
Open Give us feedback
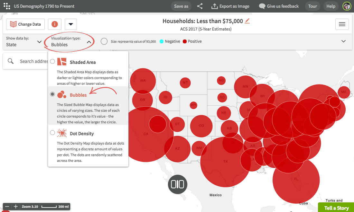pos(279,6)
